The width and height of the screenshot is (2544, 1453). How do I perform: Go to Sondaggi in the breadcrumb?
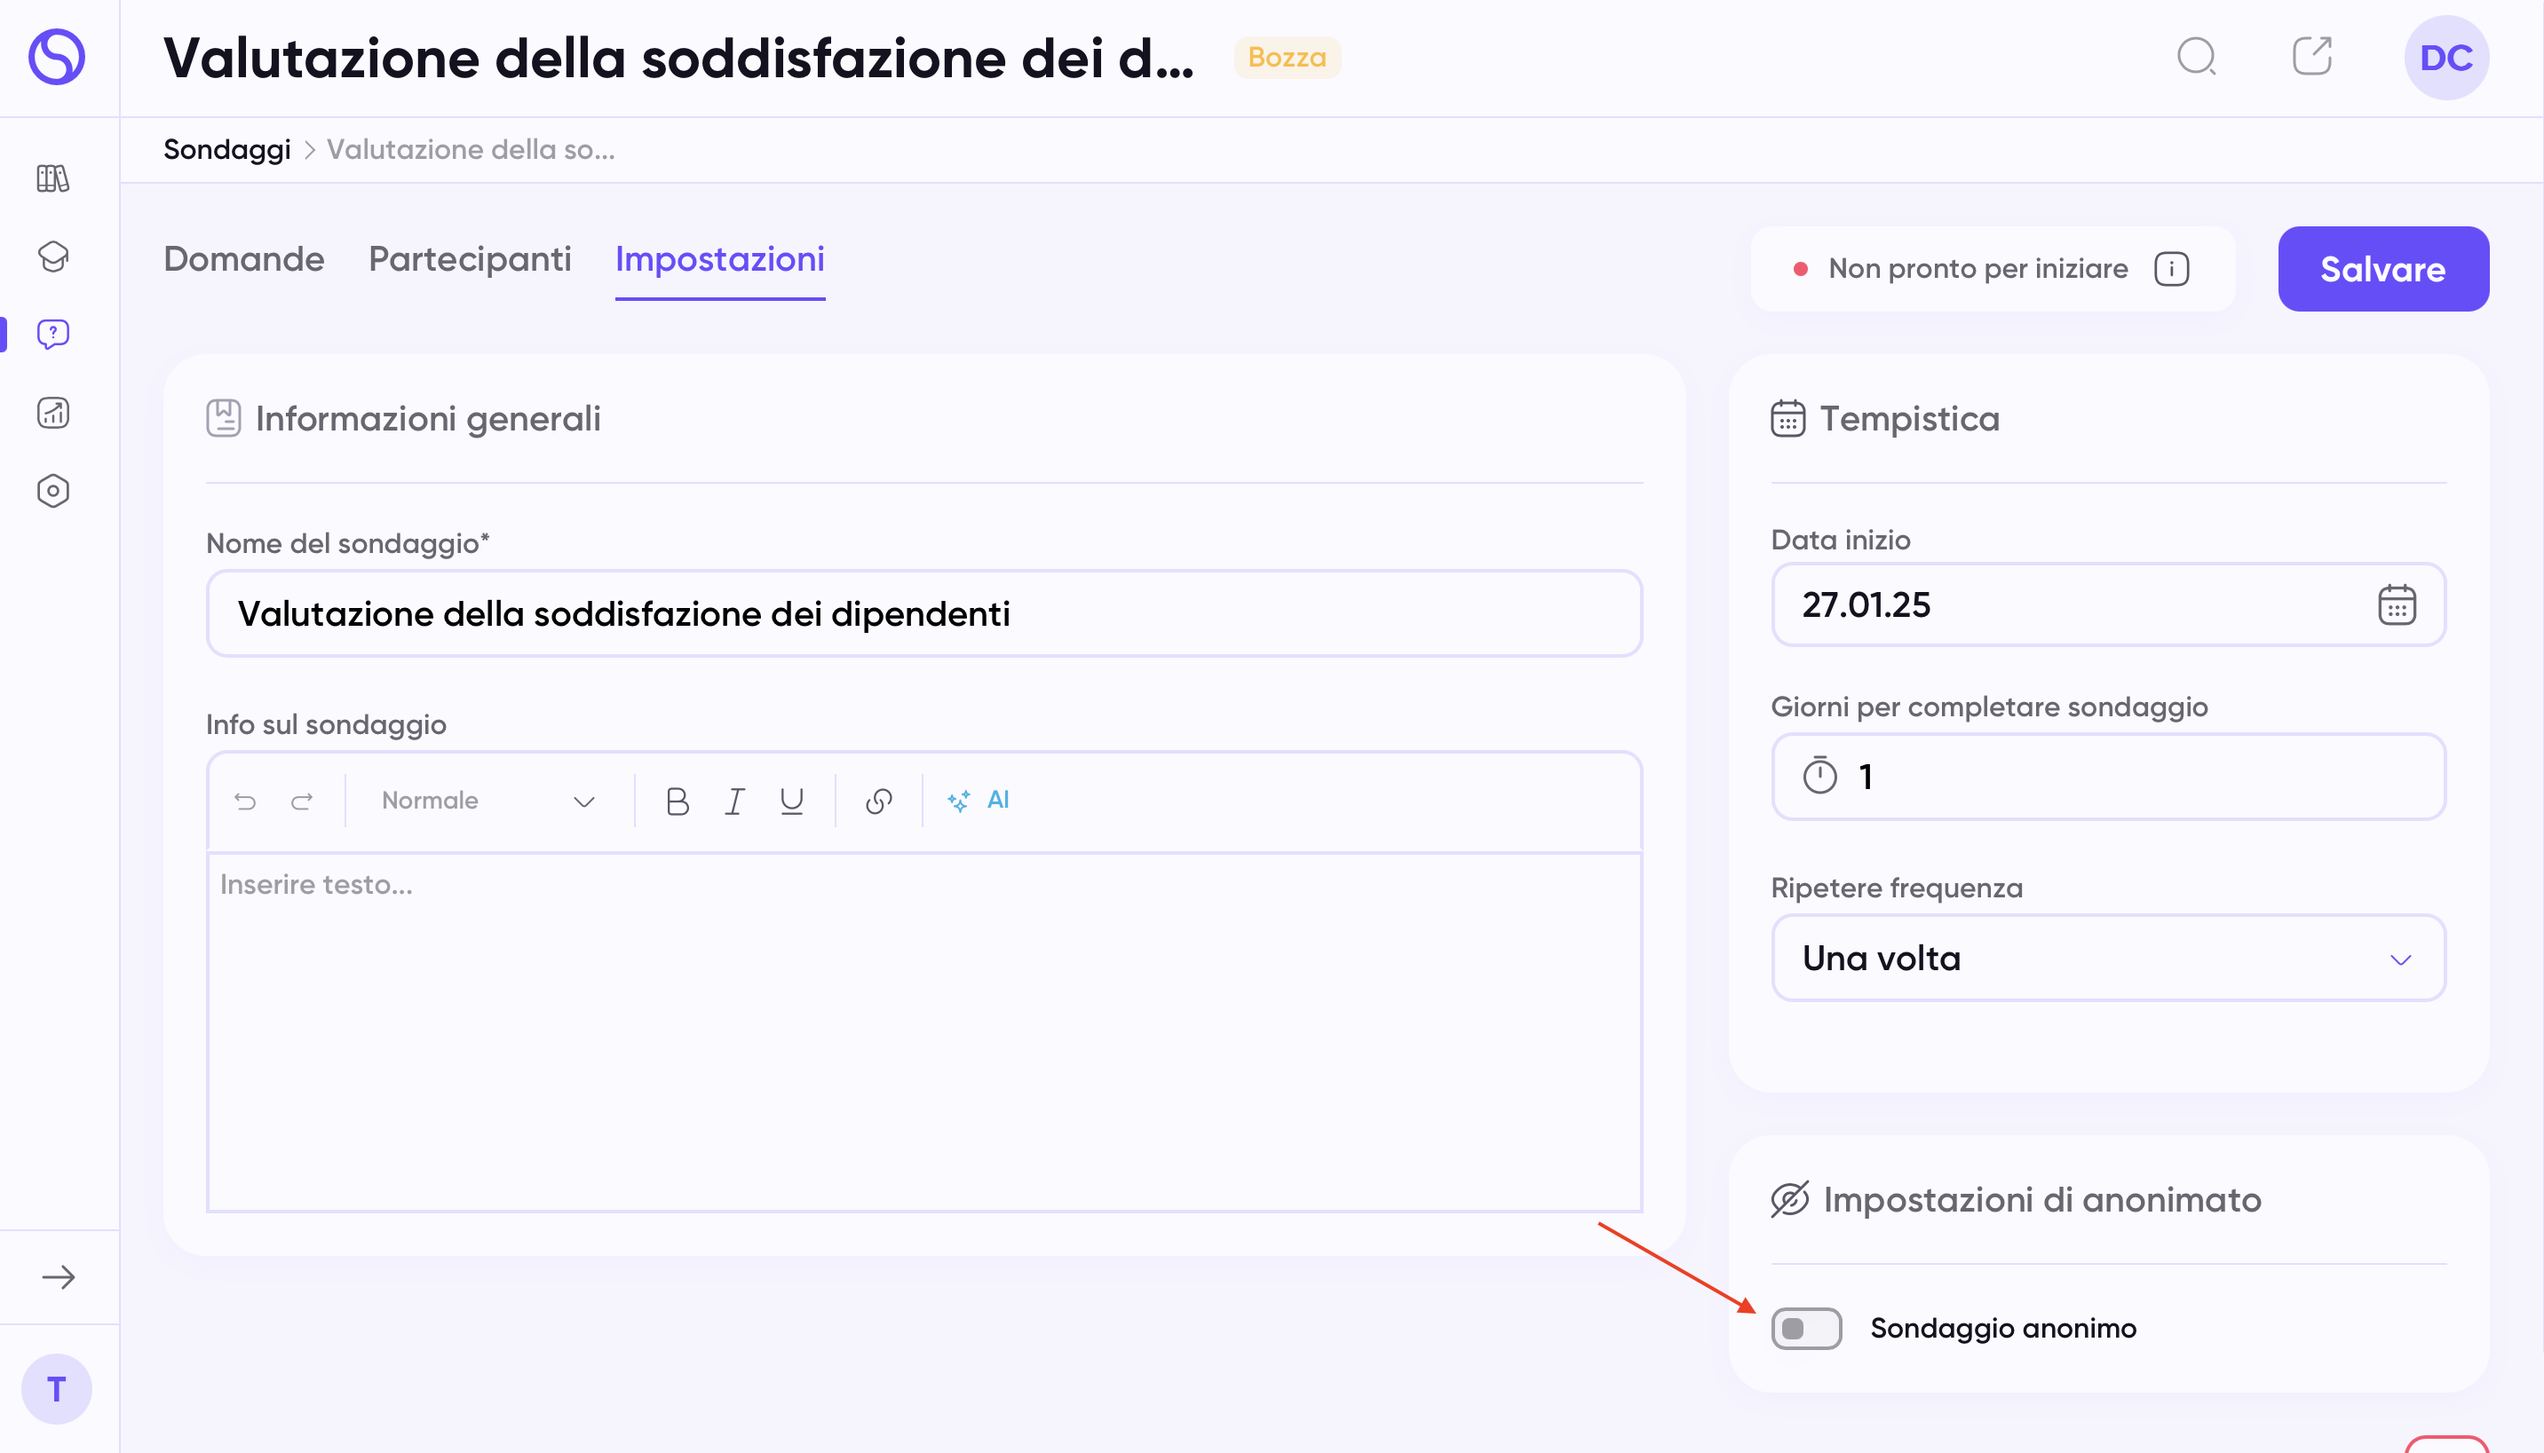226,150
